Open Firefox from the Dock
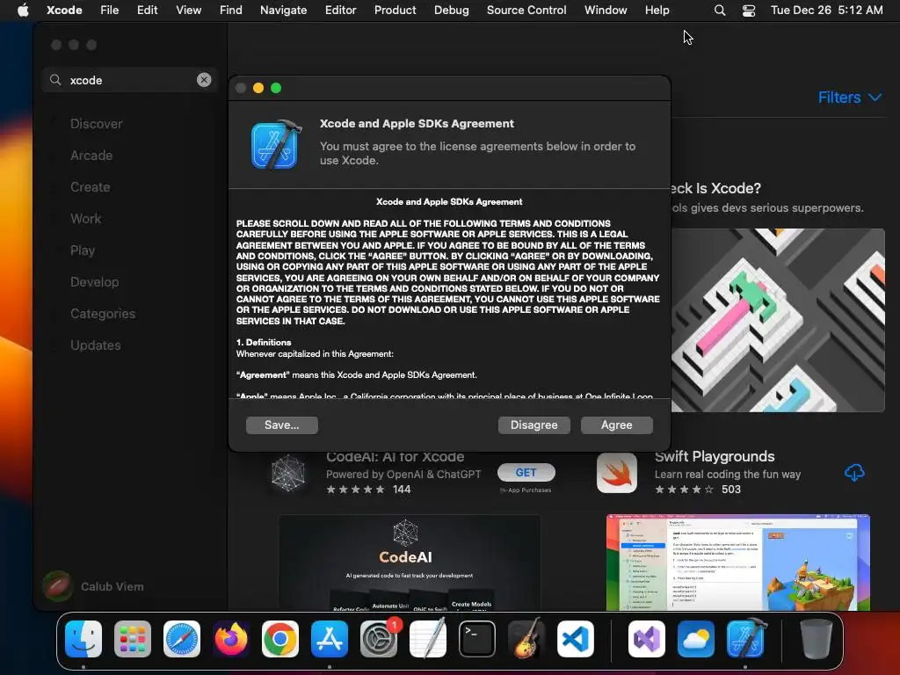Viewport: 900px width, 675px height. (231, 639)
